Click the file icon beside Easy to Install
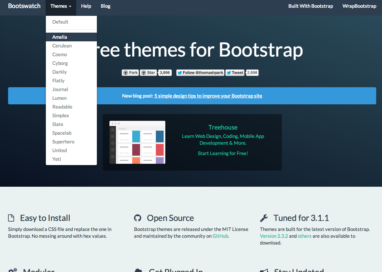Screen dimensions: 382x272 (x=11, y=218)
